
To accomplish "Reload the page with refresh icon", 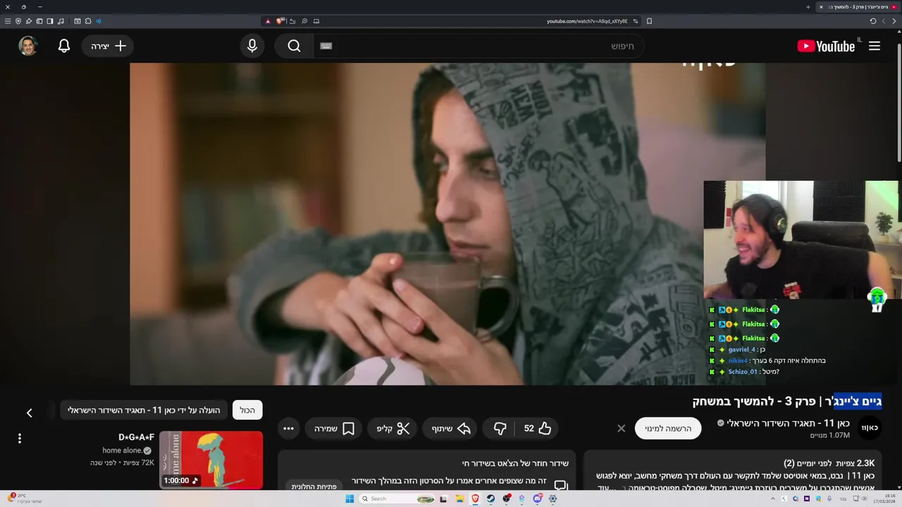I will [873, 21].
